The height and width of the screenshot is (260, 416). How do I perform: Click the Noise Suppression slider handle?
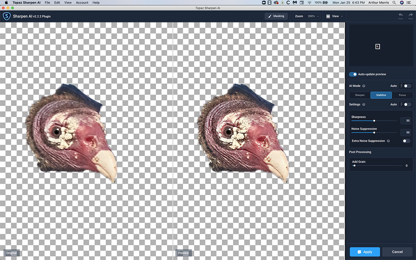[x=374, y=132]
